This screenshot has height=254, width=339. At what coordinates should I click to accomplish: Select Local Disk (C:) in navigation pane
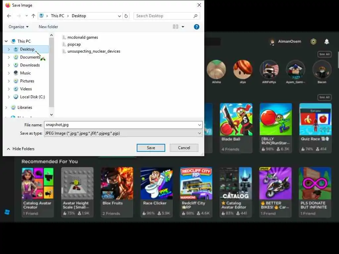coord(32,97)
